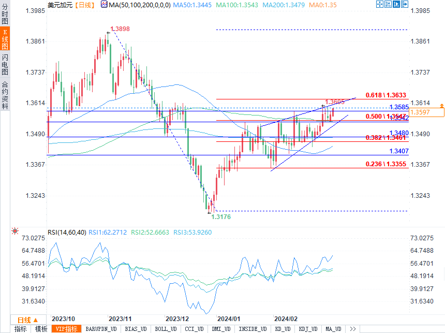The width and height of the screenshot is (445, 333).
Task: Click the RSI(14,60,40) parameters label
Action: pos(67,233)
